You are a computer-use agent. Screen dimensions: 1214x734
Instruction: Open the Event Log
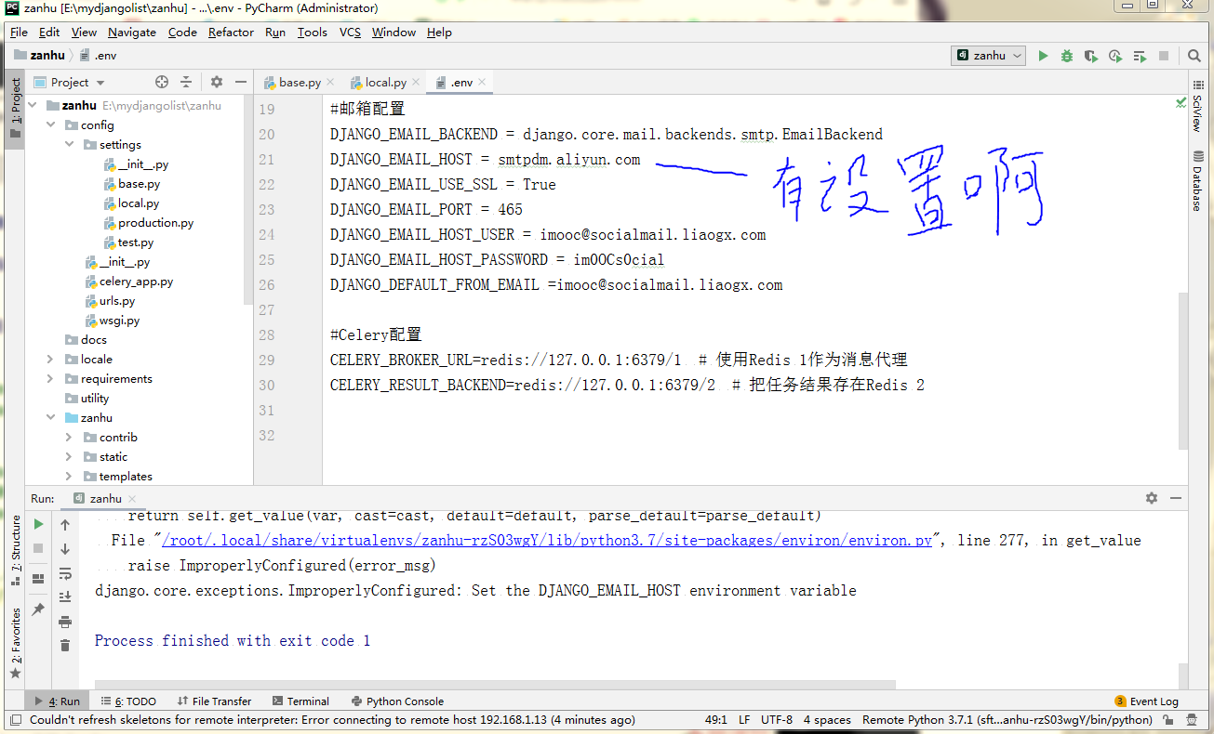coord(1146,701)
